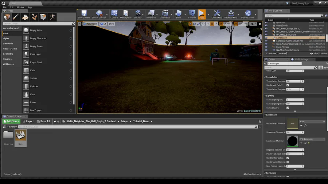Click the Sphere shape icon

coord(26,78)
